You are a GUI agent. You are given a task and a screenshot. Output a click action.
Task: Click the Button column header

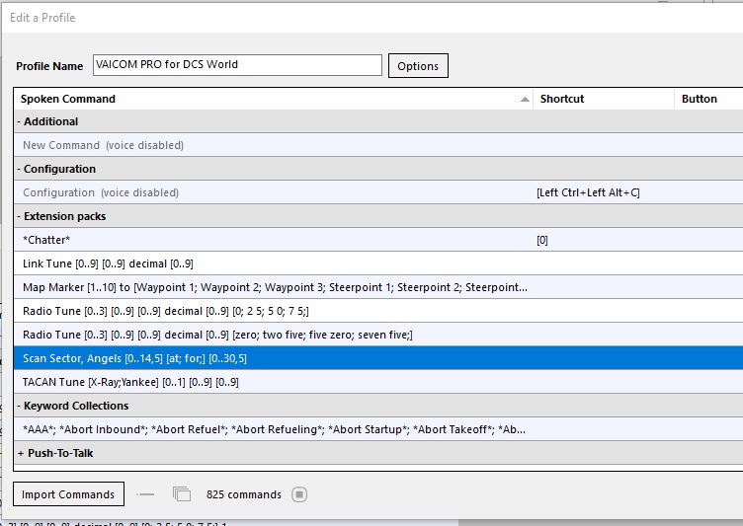click(708, 99)
